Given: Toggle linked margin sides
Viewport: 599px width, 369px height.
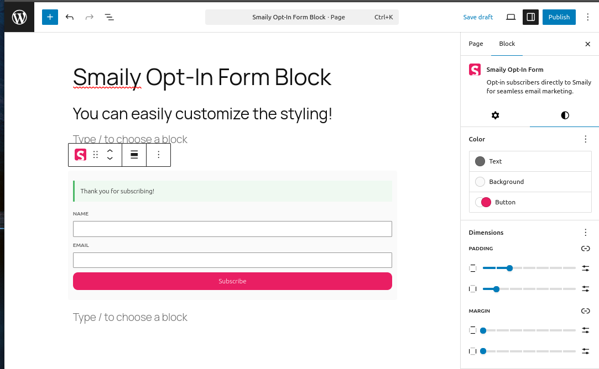Looking at the screenshot, I should pos(586,311).
